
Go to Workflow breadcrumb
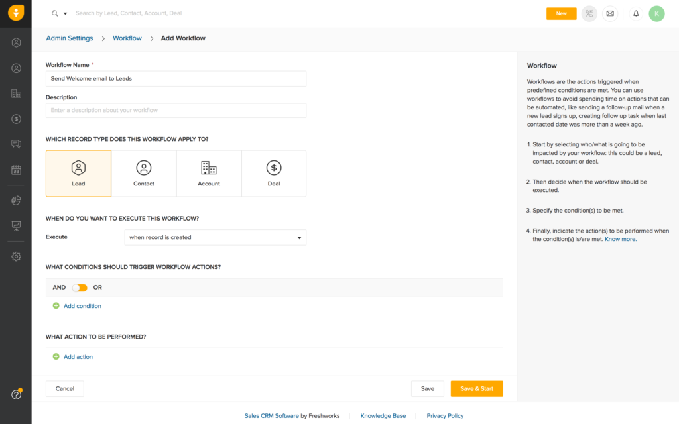point(127,38)
